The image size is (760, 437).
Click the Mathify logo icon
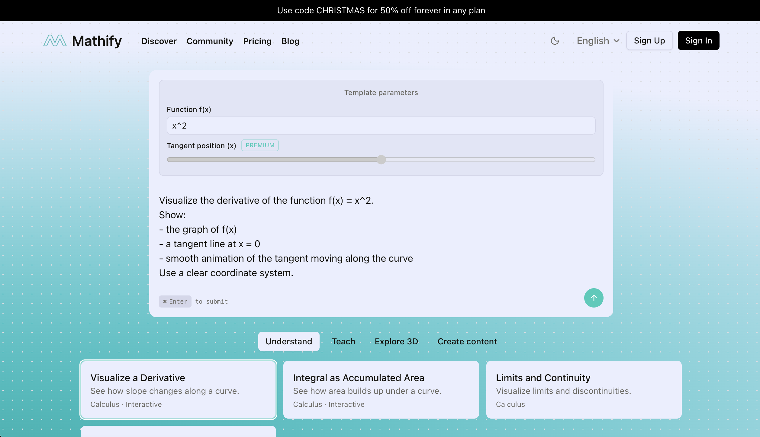[x=55, y=41]
